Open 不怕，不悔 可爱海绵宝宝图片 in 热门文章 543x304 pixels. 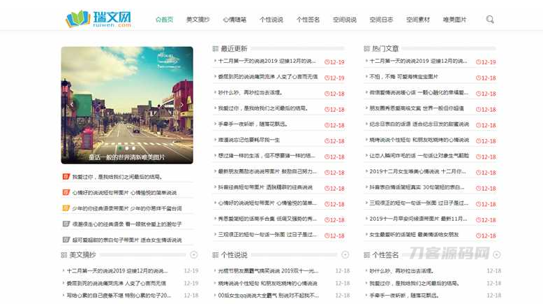(404, 77)
